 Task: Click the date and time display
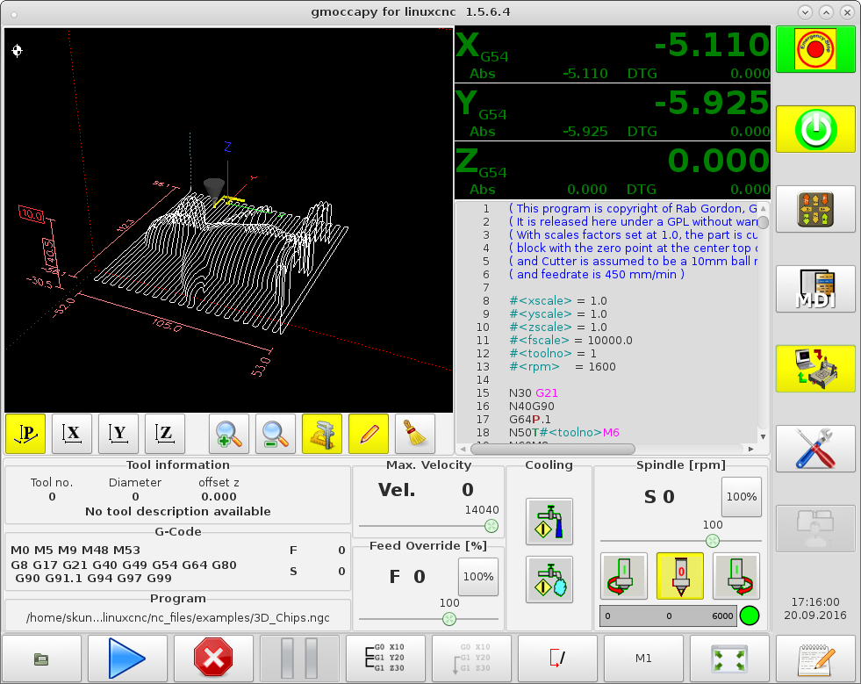[815, 608]
